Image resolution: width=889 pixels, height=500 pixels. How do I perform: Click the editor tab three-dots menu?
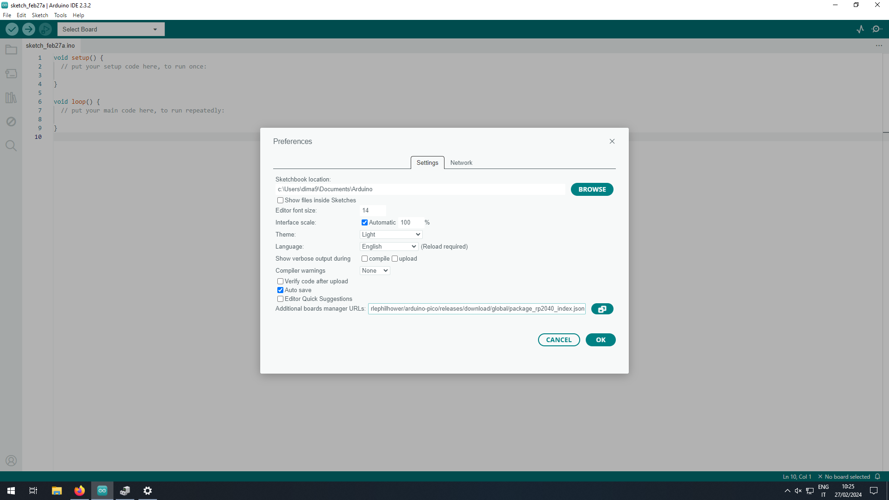(879, 45)
